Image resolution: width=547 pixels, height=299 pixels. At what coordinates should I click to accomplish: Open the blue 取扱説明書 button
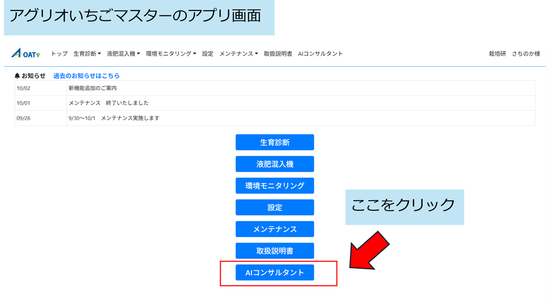(275, 251)
